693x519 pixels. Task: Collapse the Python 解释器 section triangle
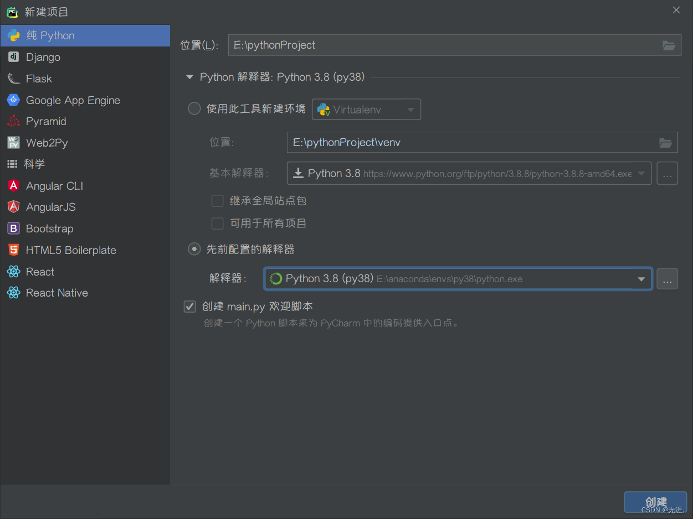point(190,77)
